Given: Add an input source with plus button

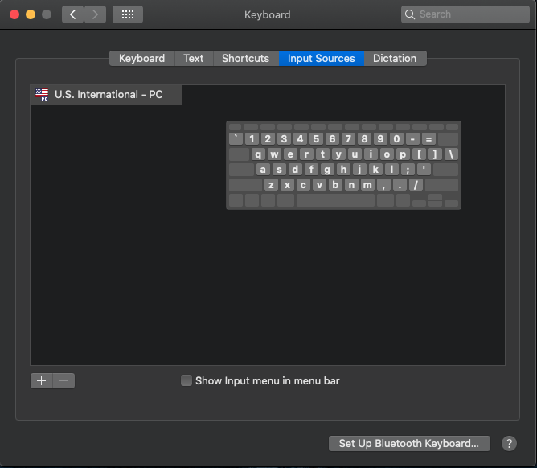Looking at the screenshot, I should (x=42, y=380).
